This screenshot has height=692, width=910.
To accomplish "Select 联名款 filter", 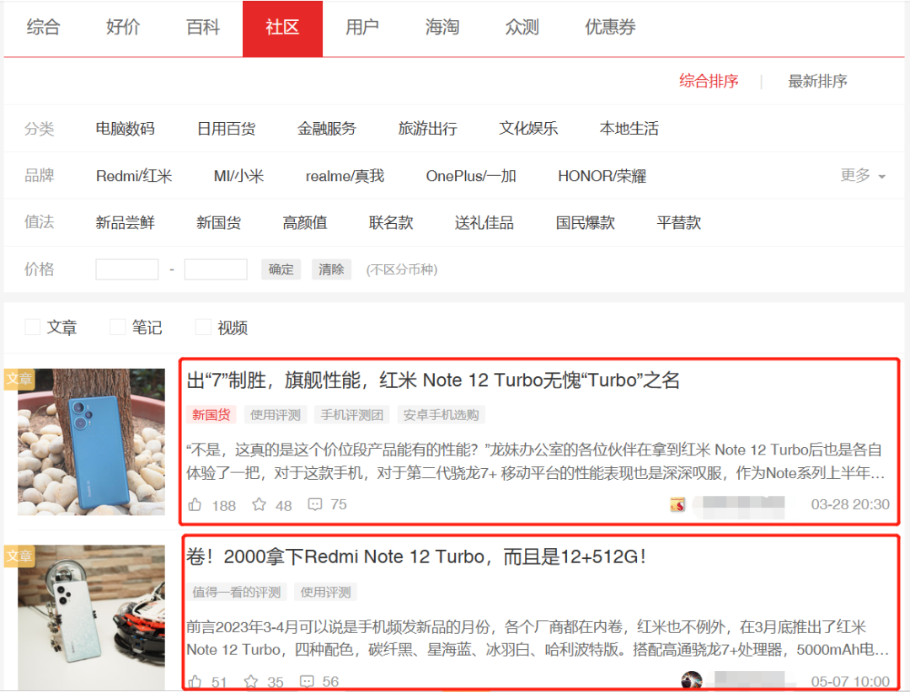I will coord(391,223).
